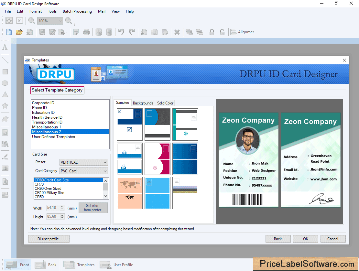Undo the last action
359x271 pixels.
tap(121, 32)
